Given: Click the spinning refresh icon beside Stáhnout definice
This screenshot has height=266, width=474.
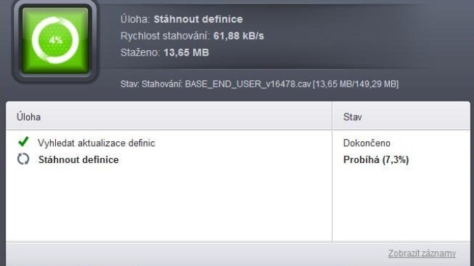Looking at the screenshot, I should (23, 159).
